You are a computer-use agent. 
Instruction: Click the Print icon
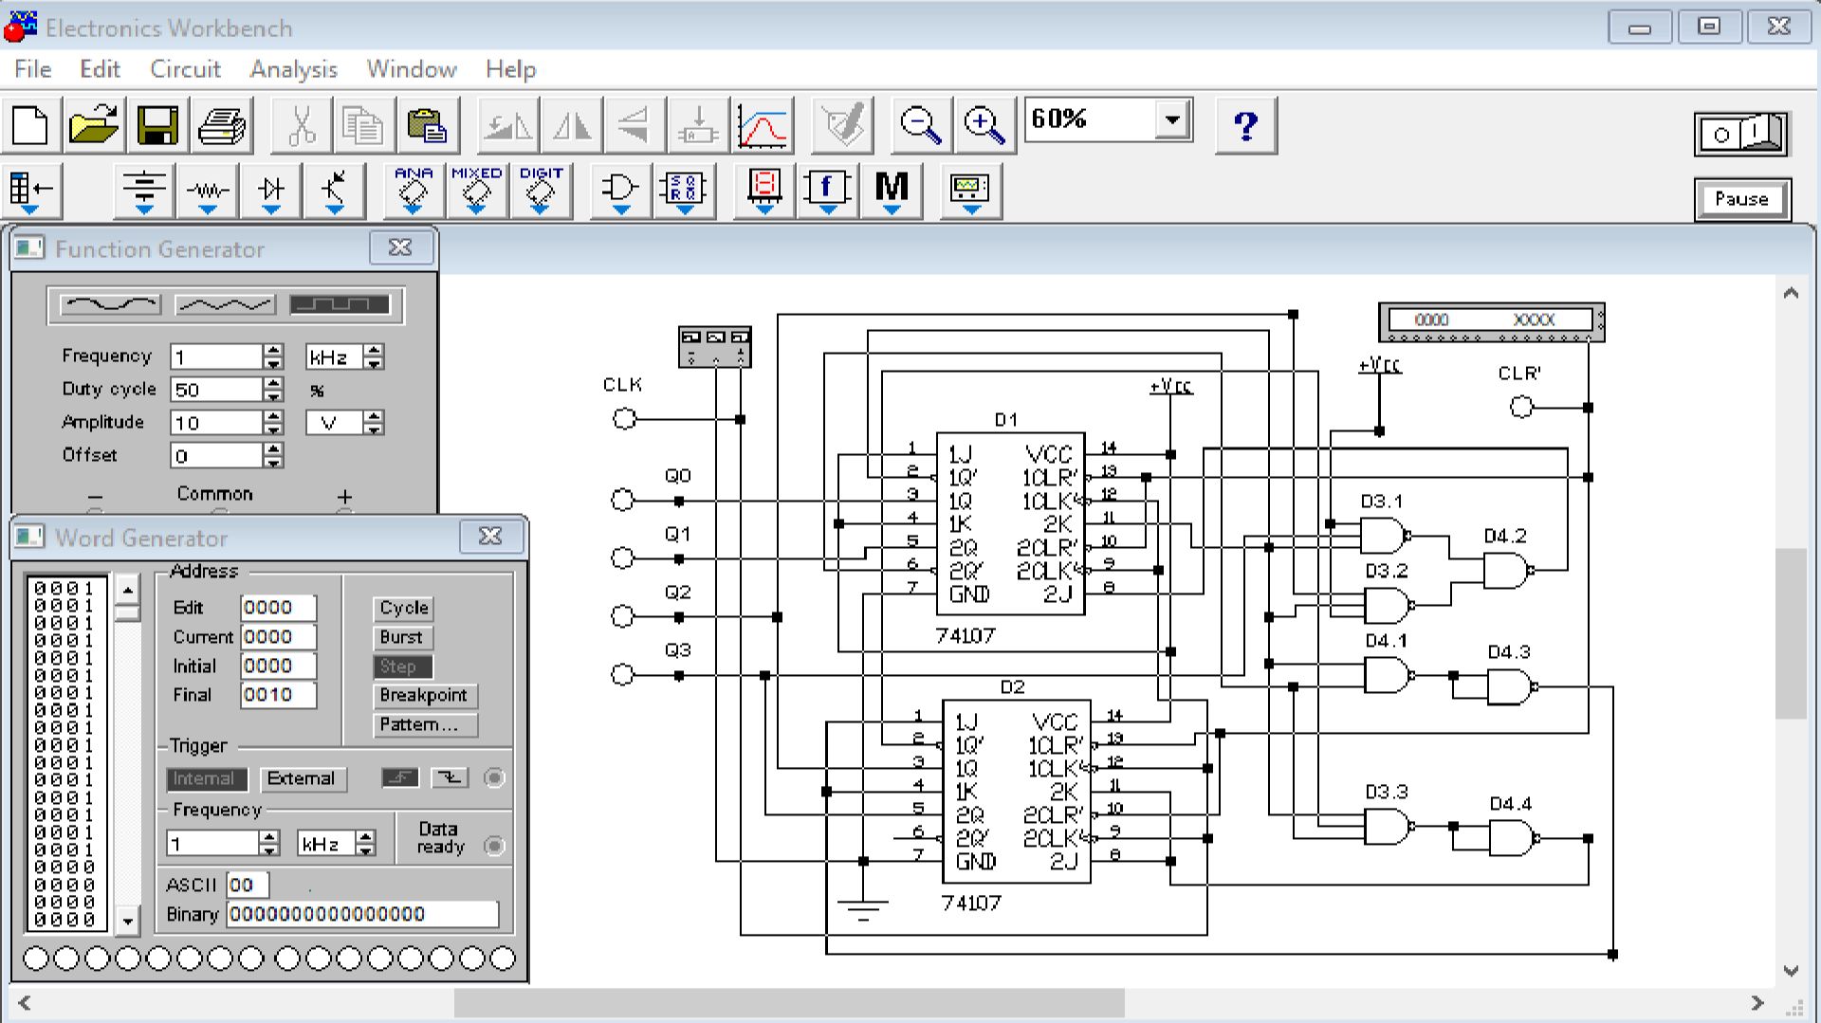coord(221,125)
